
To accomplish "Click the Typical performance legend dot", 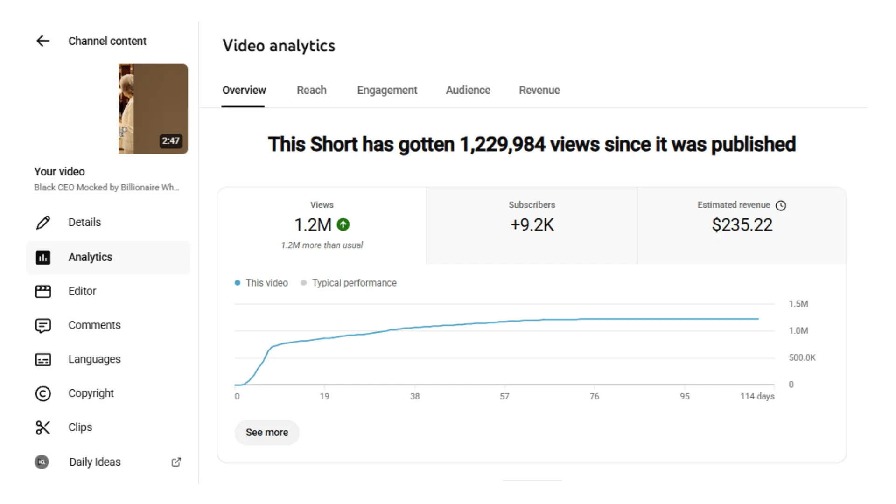I will (304, 283).
